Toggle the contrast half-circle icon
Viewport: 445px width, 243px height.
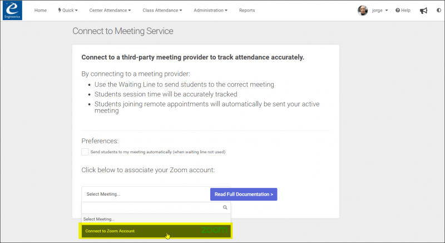(x=439, y=10)
